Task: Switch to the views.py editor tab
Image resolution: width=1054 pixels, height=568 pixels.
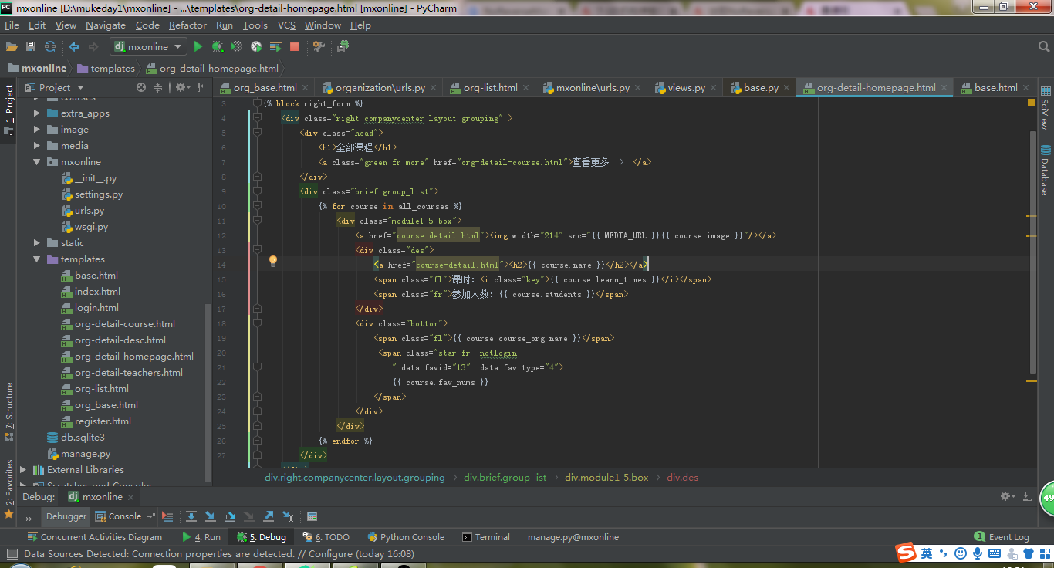Action: (686, 88)
